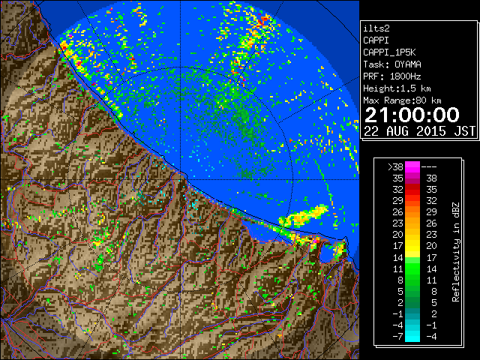Click the '---' legend label
Viewport: 480px width, 360px height.
429,167
